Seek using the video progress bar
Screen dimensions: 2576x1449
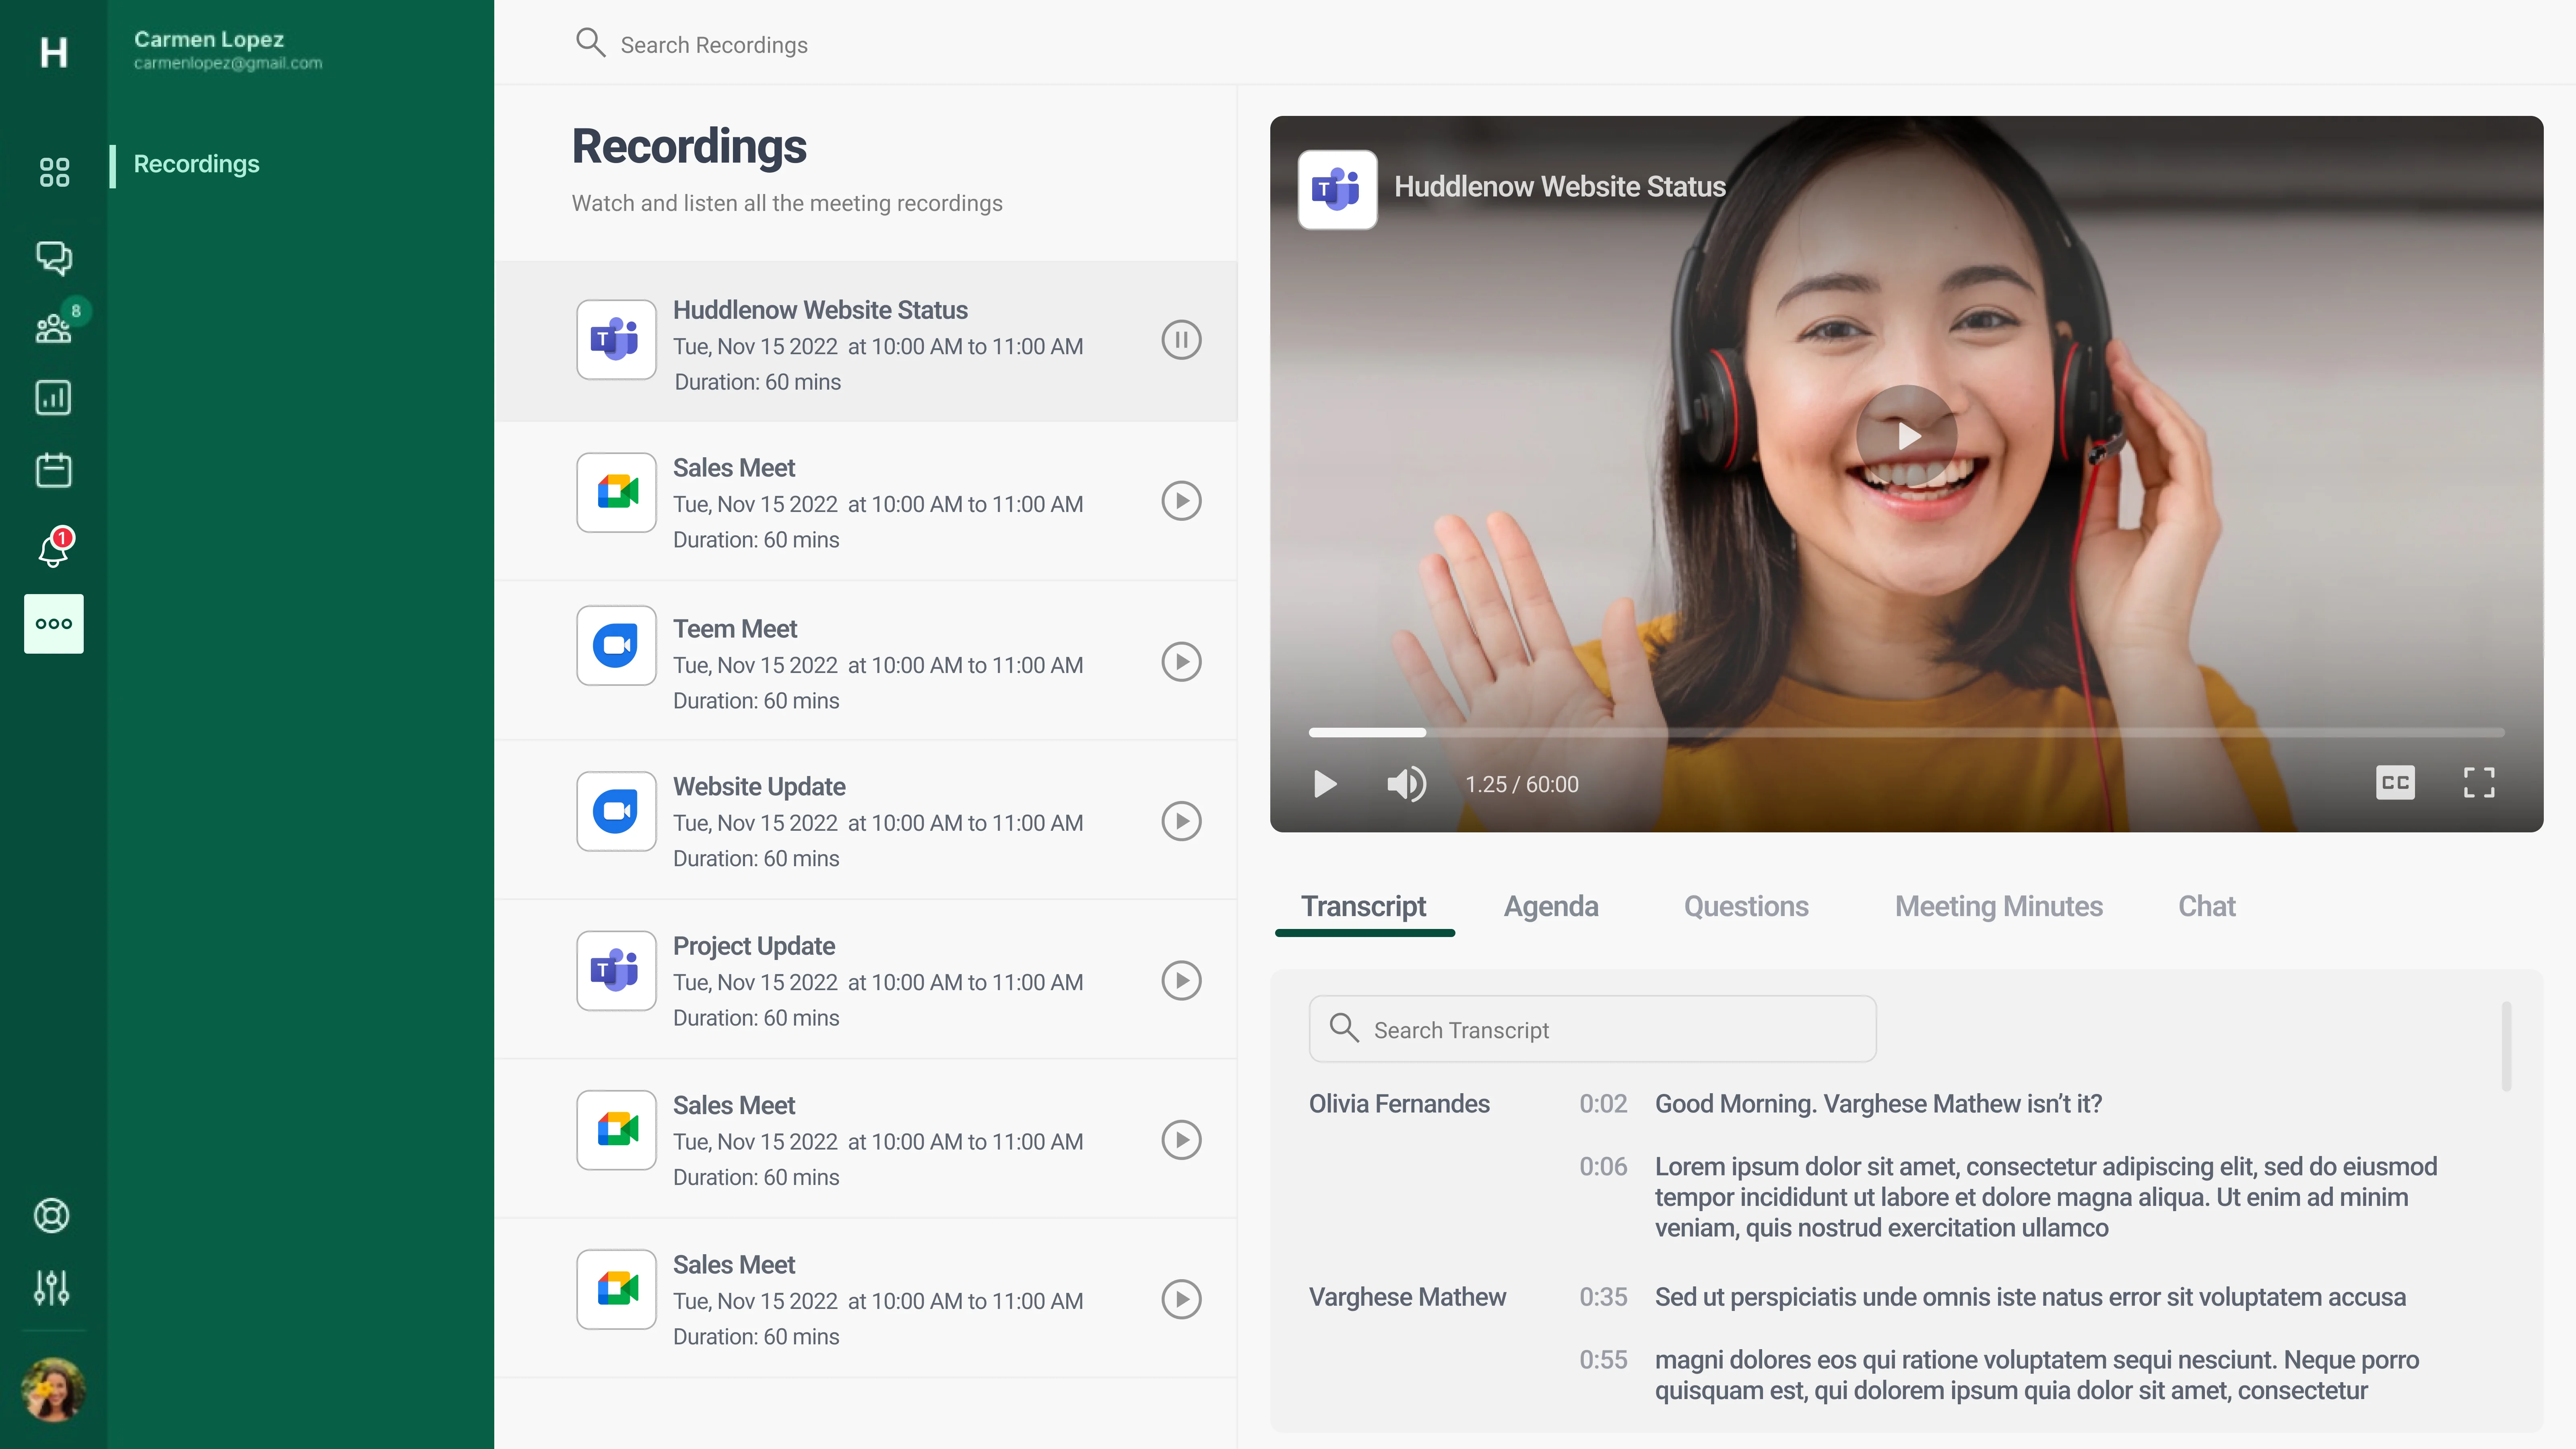click(1900, 732)
